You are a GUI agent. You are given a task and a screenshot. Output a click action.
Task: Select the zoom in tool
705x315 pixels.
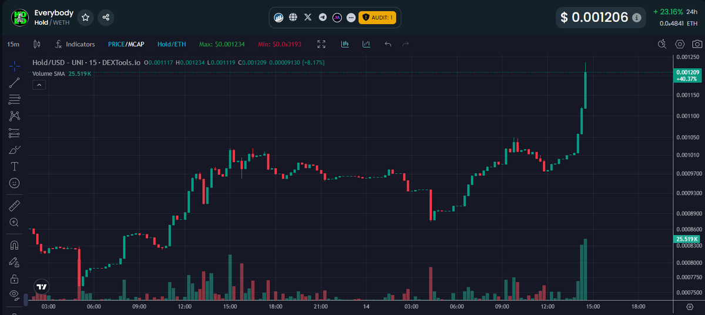click(x=15, y=222)
